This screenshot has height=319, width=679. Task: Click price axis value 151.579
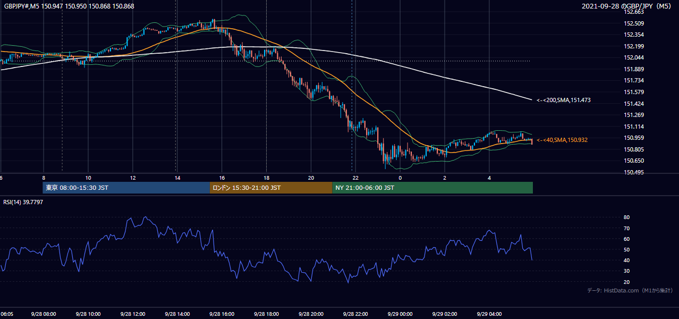(634, 92)
